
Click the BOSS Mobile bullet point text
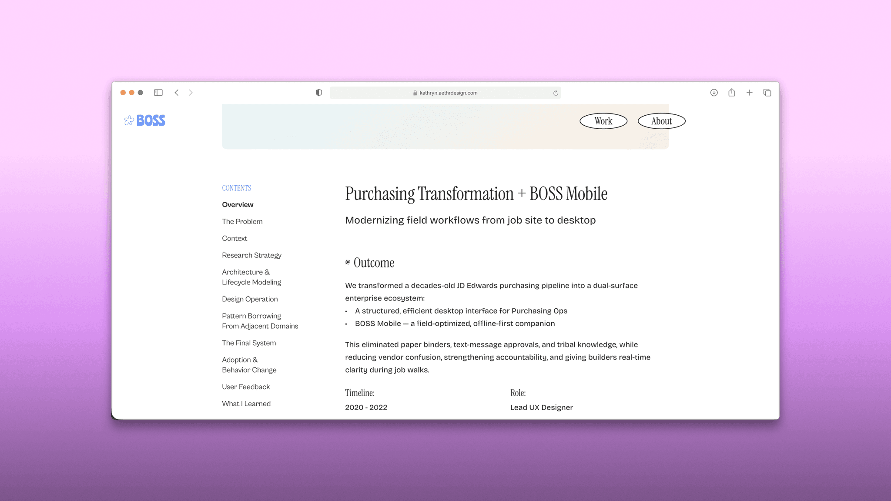455,324
